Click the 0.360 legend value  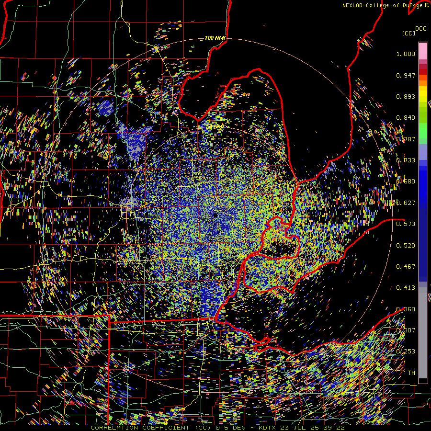click(406, 309)
